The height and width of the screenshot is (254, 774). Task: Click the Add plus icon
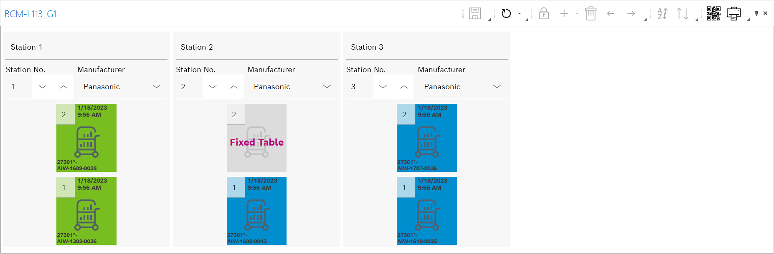(x=564, y=14)
